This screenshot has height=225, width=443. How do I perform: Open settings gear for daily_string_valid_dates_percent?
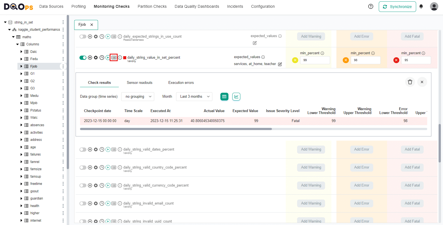[96, 149]
